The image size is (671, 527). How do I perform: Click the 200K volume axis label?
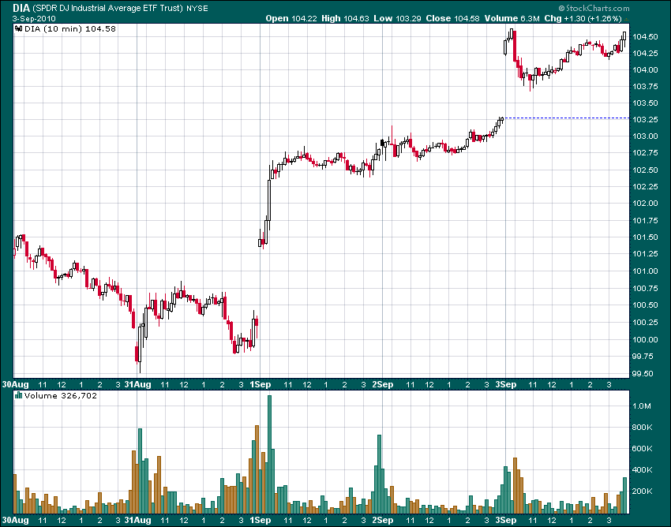point(643,491)
